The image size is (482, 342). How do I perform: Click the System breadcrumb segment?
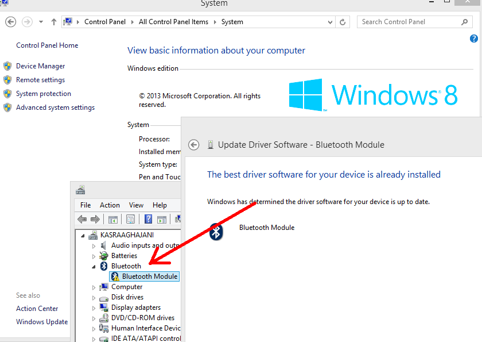tap(232, 22)
